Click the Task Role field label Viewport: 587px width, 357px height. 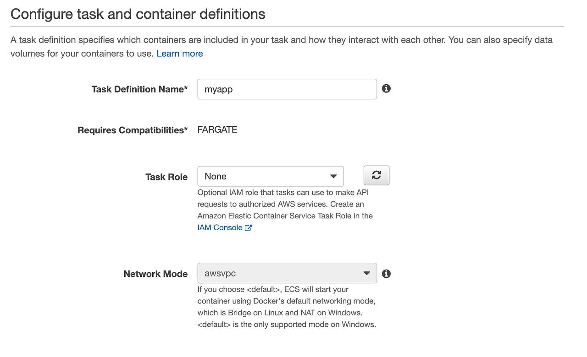point(166,177)
